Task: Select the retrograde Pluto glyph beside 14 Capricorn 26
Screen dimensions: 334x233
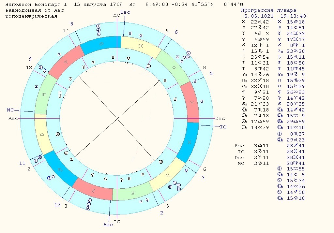Action: (245, 75)
